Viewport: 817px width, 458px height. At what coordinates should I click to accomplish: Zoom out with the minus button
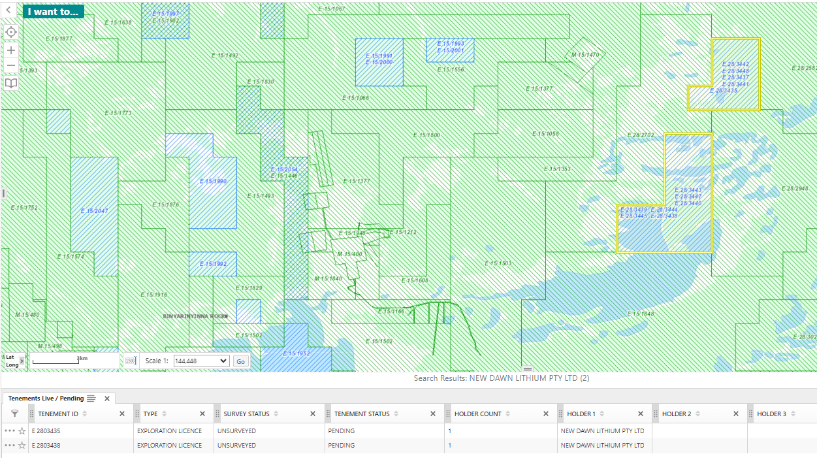pyautogui.click(x=11, y=65)
